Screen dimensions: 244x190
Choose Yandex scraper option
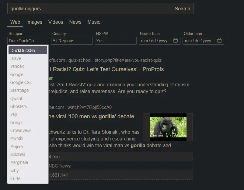28,66
